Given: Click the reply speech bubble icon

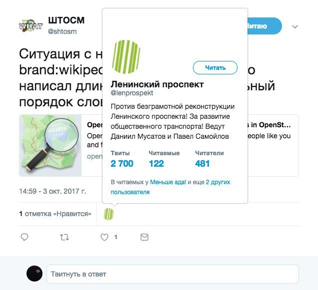Looking at the screenshot, I should [24, 237].
